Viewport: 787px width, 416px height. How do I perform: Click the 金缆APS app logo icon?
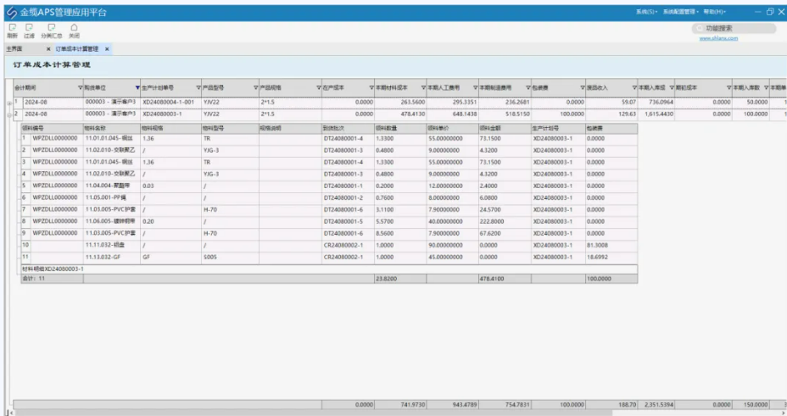coord(12,13)
